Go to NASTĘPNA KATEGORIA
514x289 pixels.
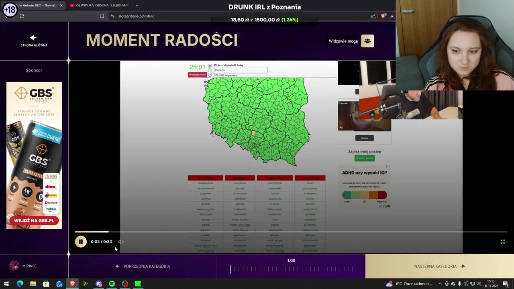tap(440, 266)
